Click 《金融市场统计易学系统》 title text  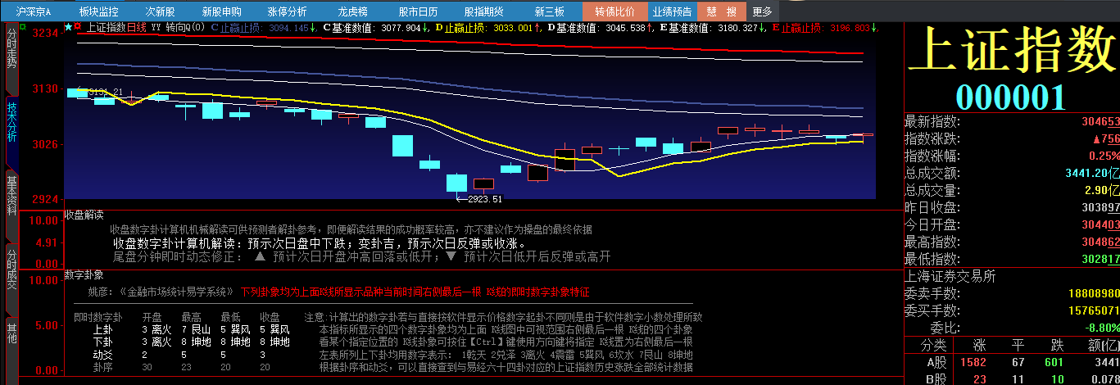coord(175,292)
